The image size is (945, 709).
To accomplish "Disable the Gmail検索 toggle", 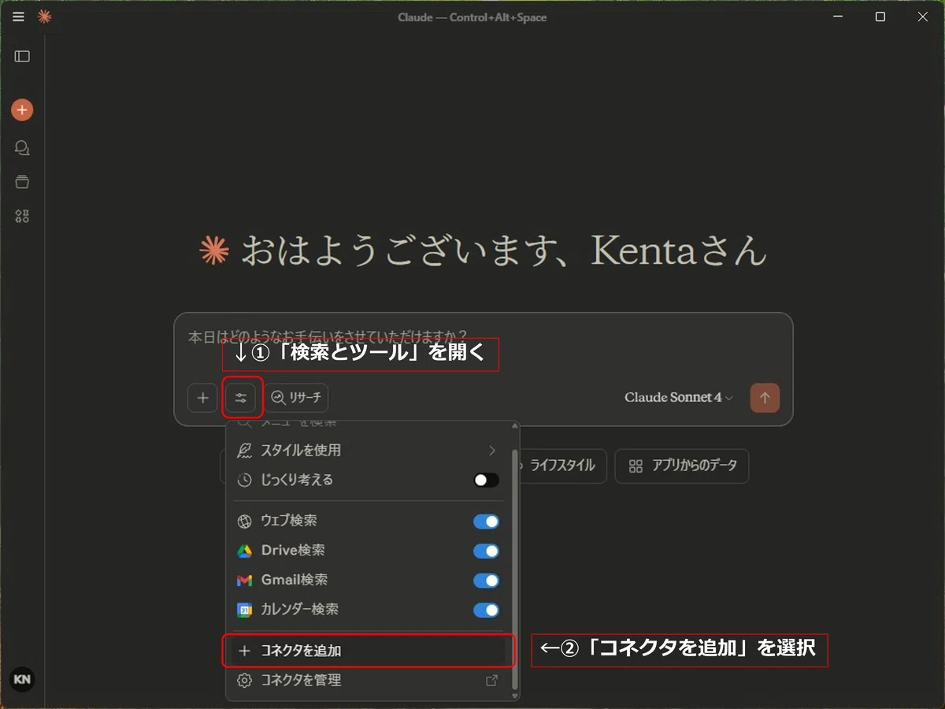I will click(486, 581).
